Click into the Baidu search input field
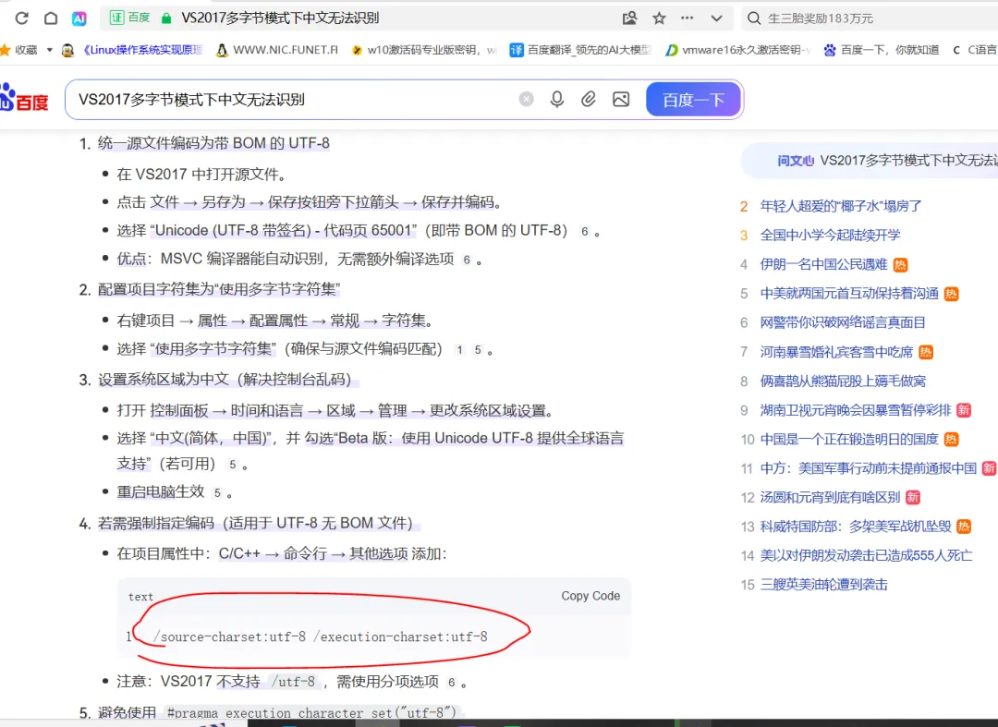The image size is (998, 727). (293, 100)
